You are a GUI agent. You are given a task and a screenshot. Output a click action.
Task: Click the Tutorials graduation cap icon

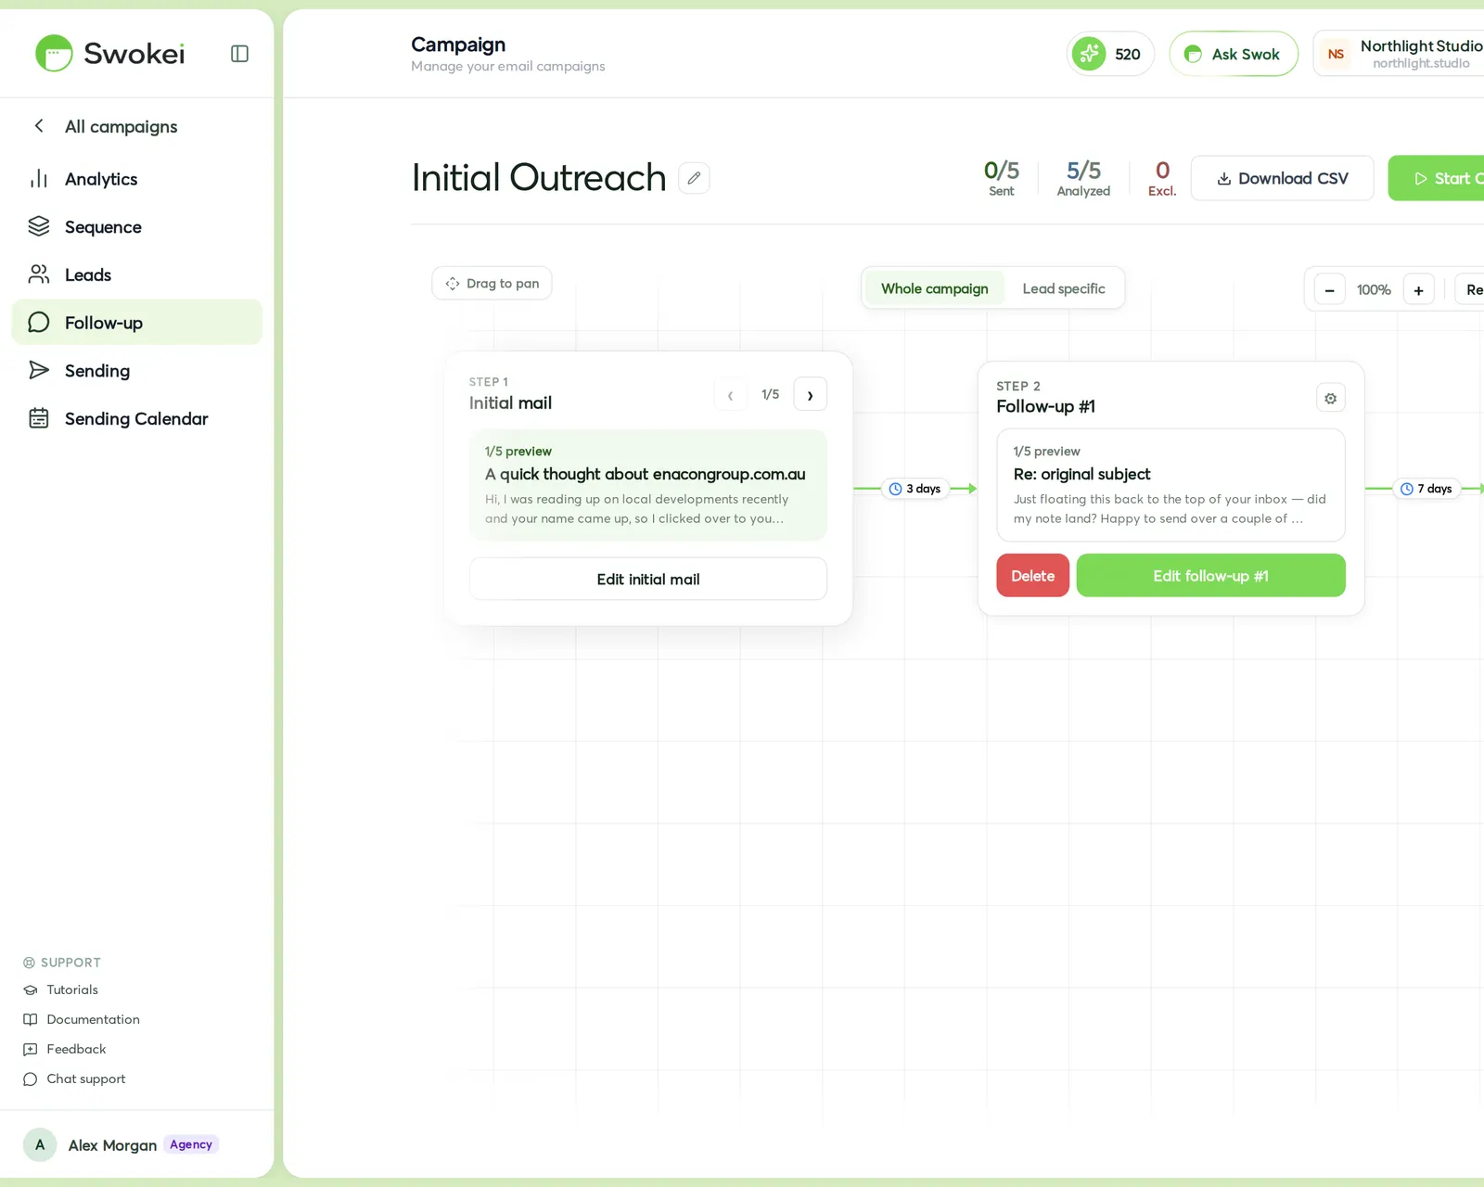coord(30,989)
